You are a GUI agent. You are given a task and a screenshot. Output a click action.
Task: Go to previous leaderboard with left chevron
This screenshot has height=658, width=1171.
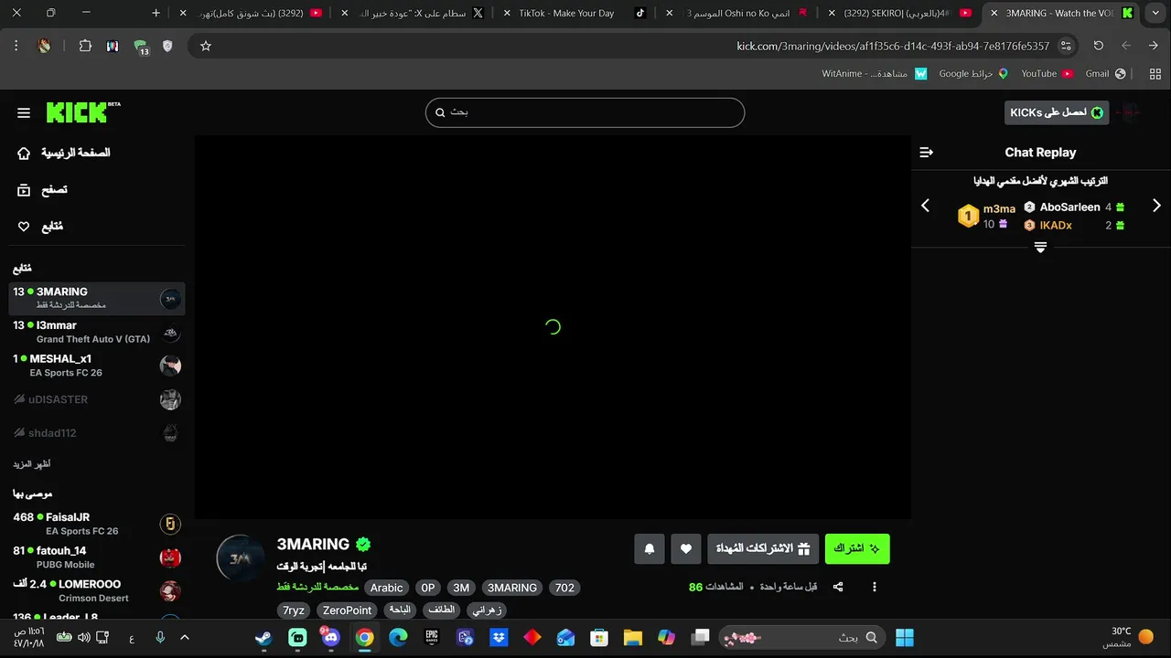click(925, 206)
